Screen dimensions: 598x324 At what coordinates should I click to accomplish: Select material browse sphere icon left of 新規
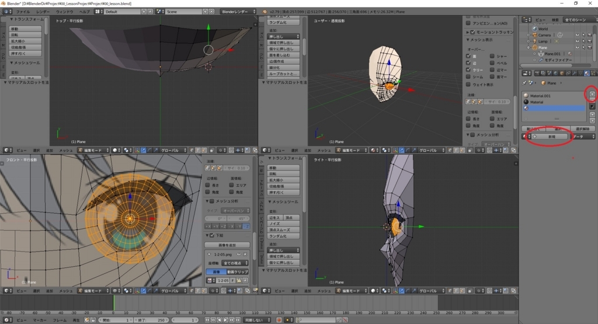pyautogui.click(x=526, y=137)
